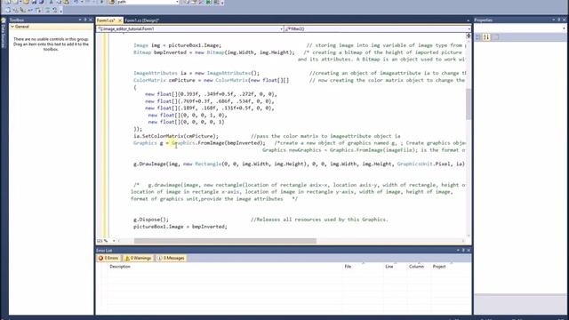
Task: Open Property Pages icon in Properties panel
Action: (496, 37)
